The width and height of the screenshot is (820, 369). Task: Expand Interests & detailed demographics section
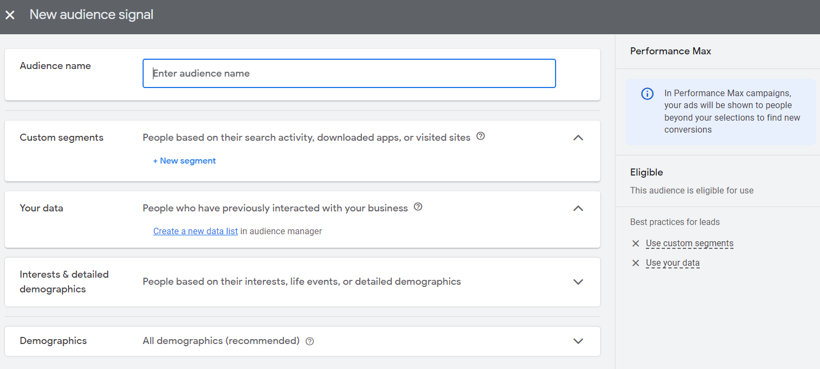(x=578, y=282)
